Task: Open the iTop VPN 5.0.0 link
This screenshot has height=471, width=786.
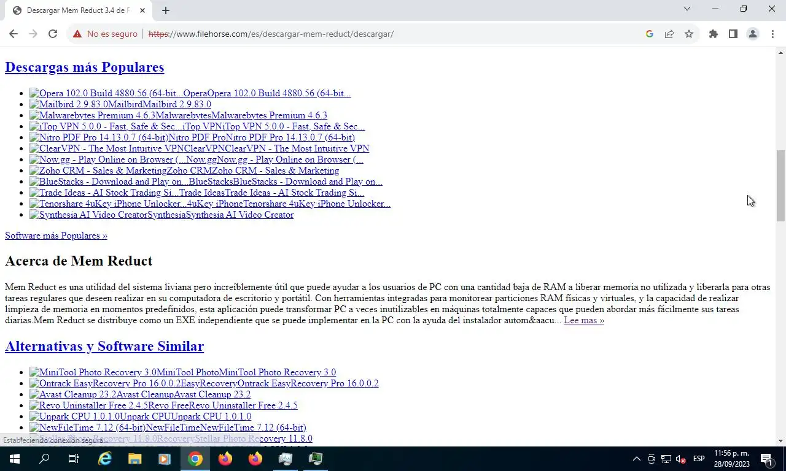Action: tap(197, 126)
